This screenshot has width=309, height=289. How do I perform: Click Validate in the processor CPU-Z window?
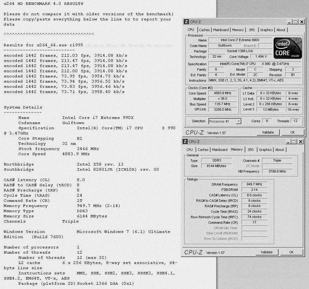(268, 132)
